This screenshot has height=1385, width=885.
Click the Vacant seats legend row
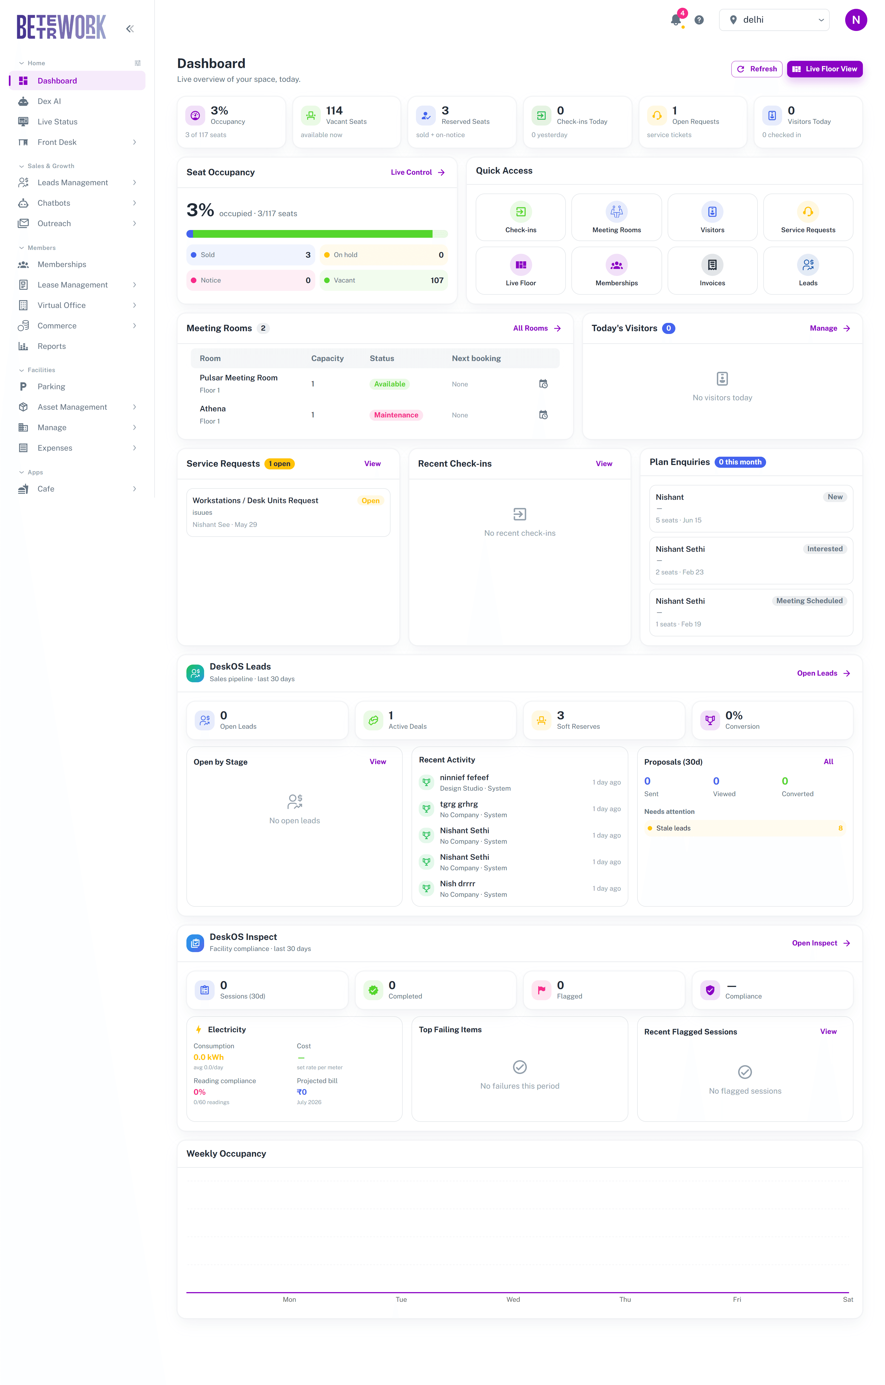[384, 280]
